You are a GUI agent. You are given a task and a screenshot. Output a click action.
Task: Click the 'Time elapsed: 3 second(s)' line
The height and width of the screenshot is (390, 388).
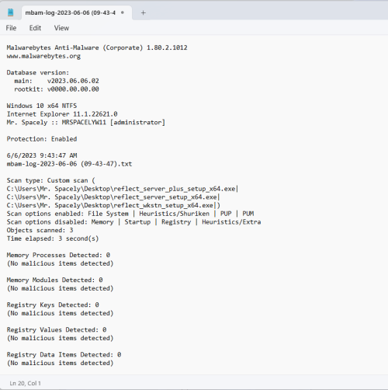(x=53, y=239)
